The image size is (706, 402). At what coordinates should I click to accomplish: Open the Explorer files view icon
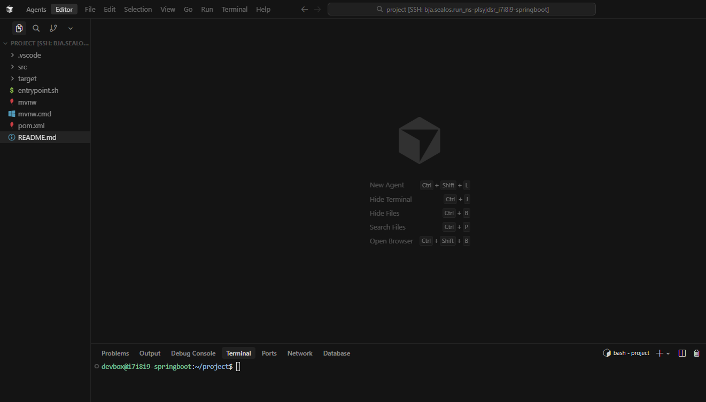pos(19,28)
